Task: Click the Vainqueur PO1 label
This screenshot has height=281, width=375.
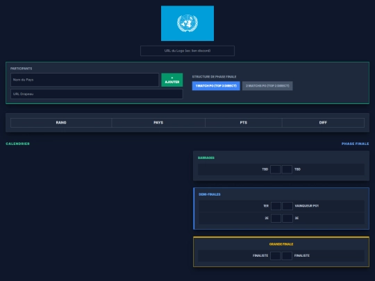Action: tap(307, 206)
